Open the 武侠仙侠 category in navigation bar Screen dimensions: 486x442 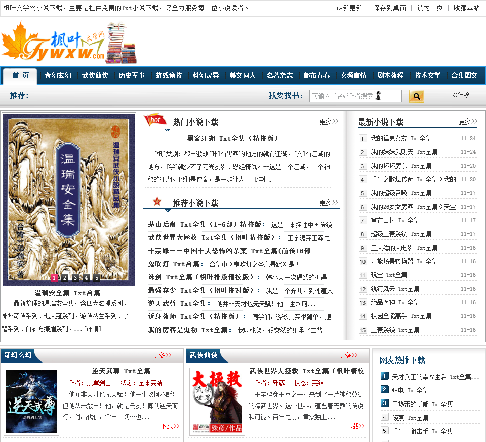pyautogui.click(x=95, y=75)
